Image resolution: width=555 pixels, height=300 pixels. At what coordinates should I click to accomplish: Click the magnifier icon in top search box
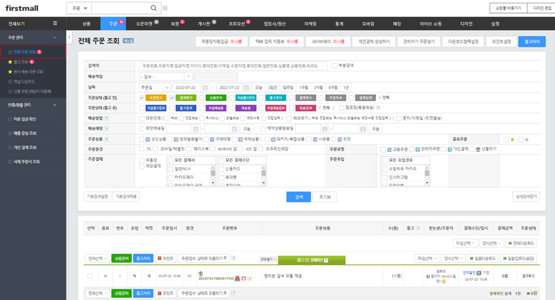click(154, 8)
